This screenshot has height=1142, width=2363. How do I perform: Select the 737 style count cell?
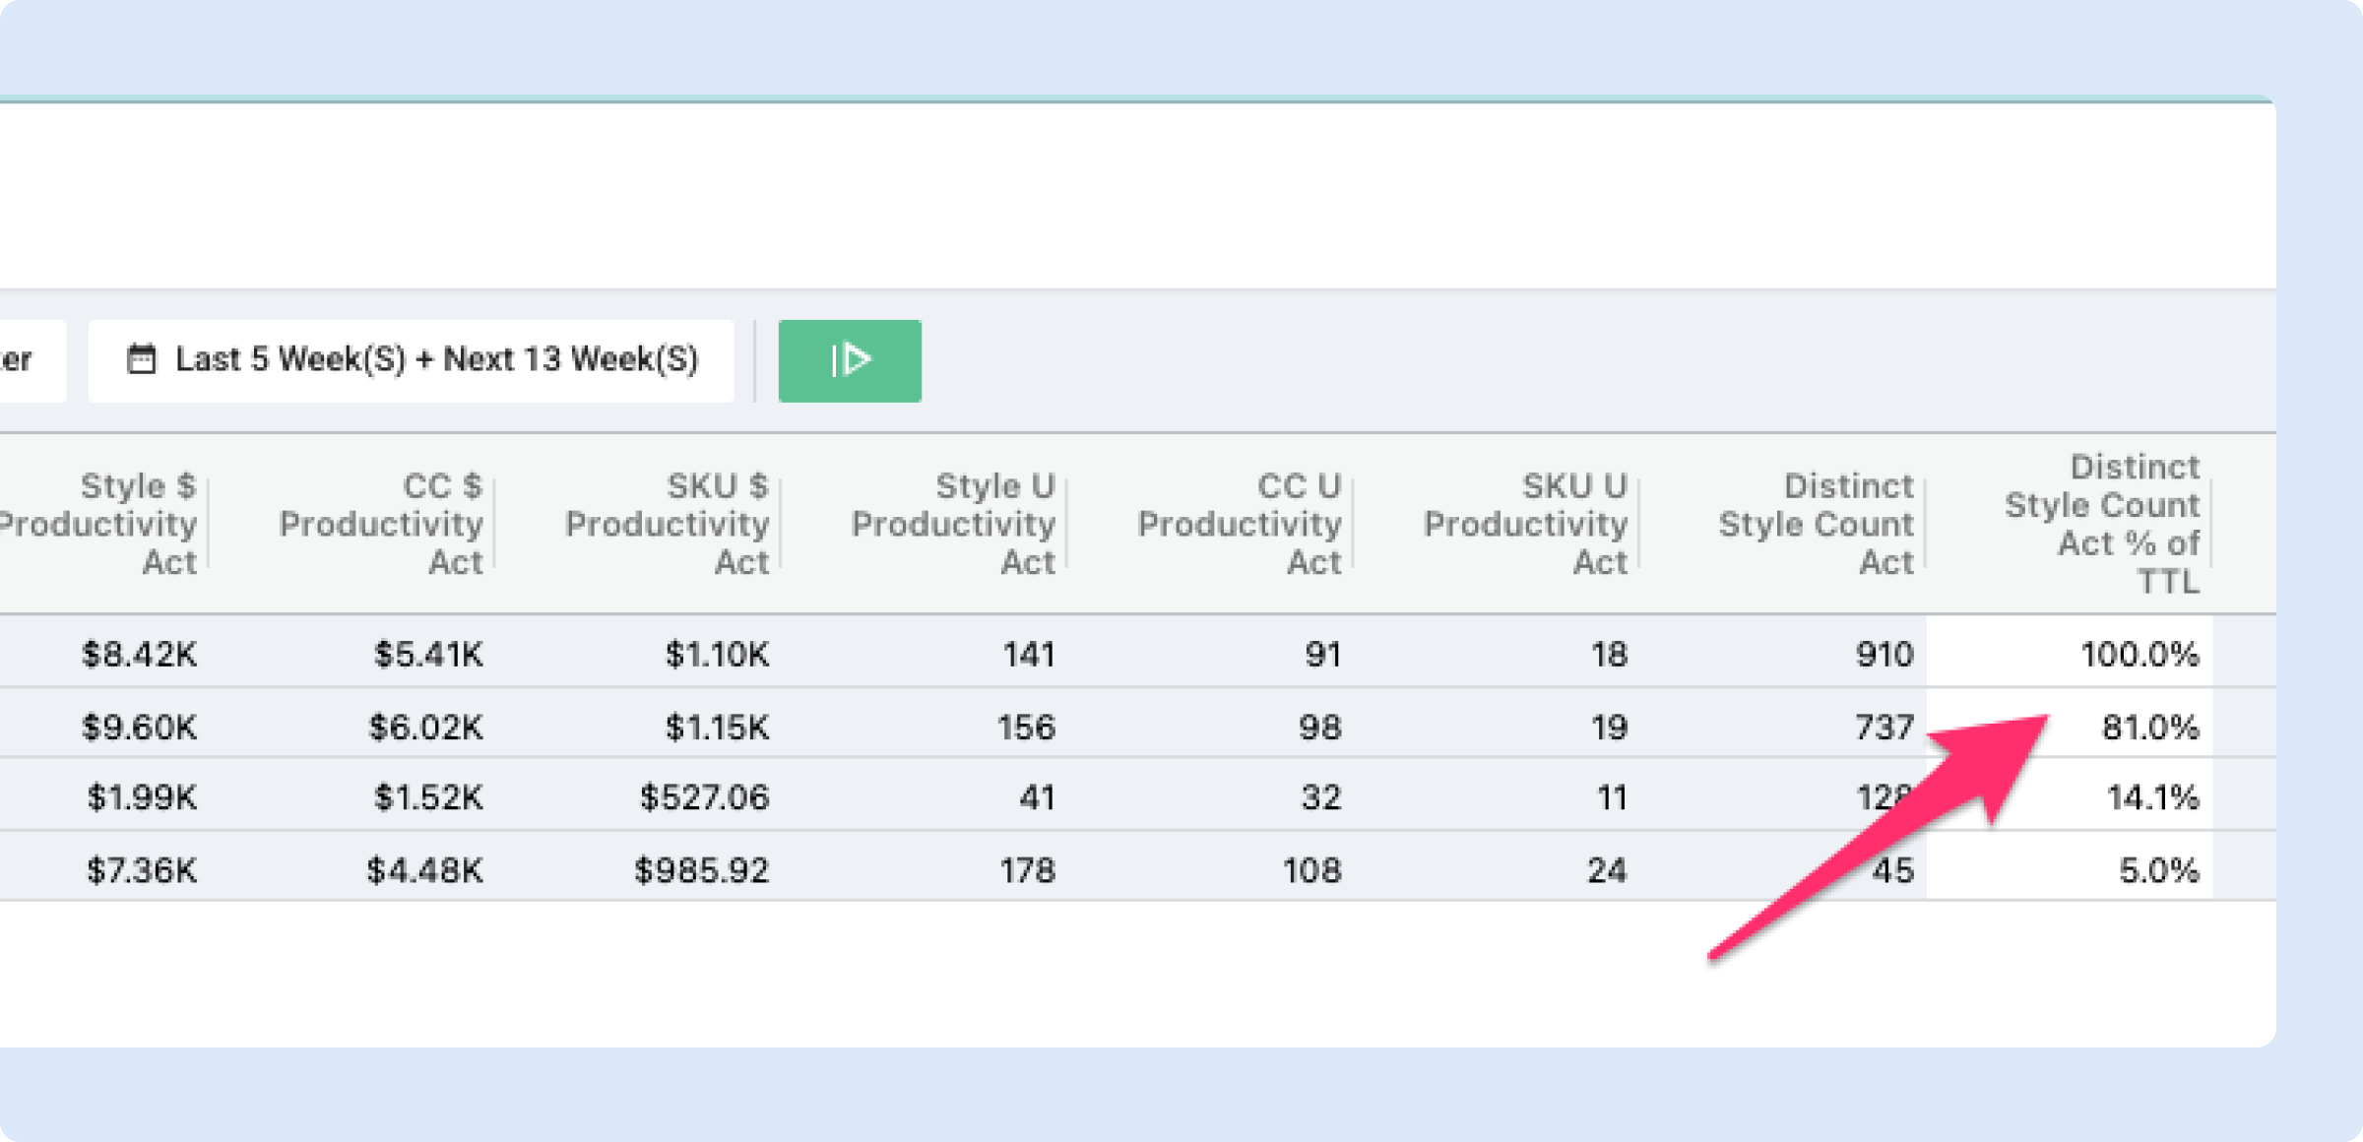click(x=1884, y=728)
